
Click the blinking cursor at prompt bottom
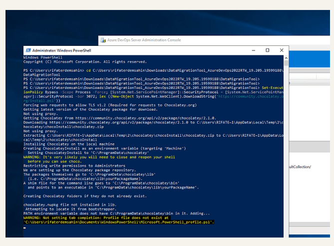(x=24, y=228)
